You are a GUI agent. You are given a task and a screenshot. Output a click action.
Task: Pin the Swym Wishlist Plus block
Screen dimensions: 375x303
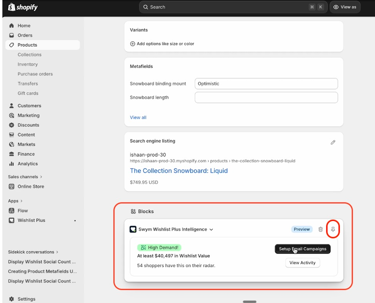[333, 229]
